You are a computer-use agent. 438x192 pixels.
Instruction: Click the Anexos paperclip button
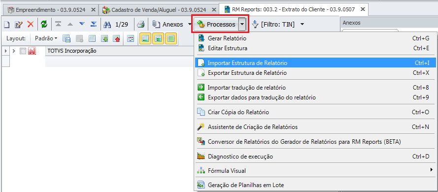click(x=168, y=25)
